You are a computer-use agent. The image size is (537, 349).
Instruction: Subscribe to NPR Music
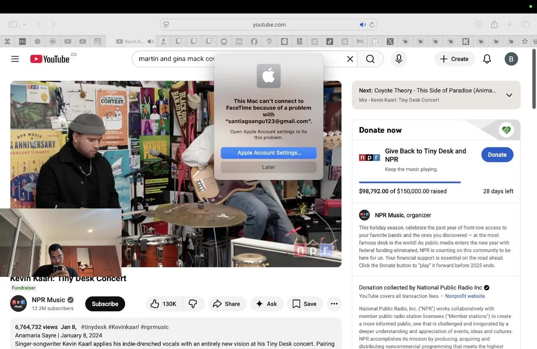pos(105,304)
